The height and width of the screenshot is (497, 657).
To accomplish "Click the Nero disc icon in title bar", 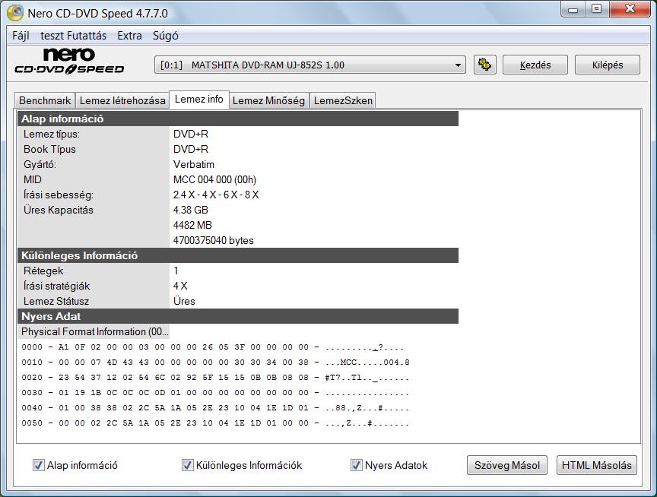I will (x=15, y=13).
